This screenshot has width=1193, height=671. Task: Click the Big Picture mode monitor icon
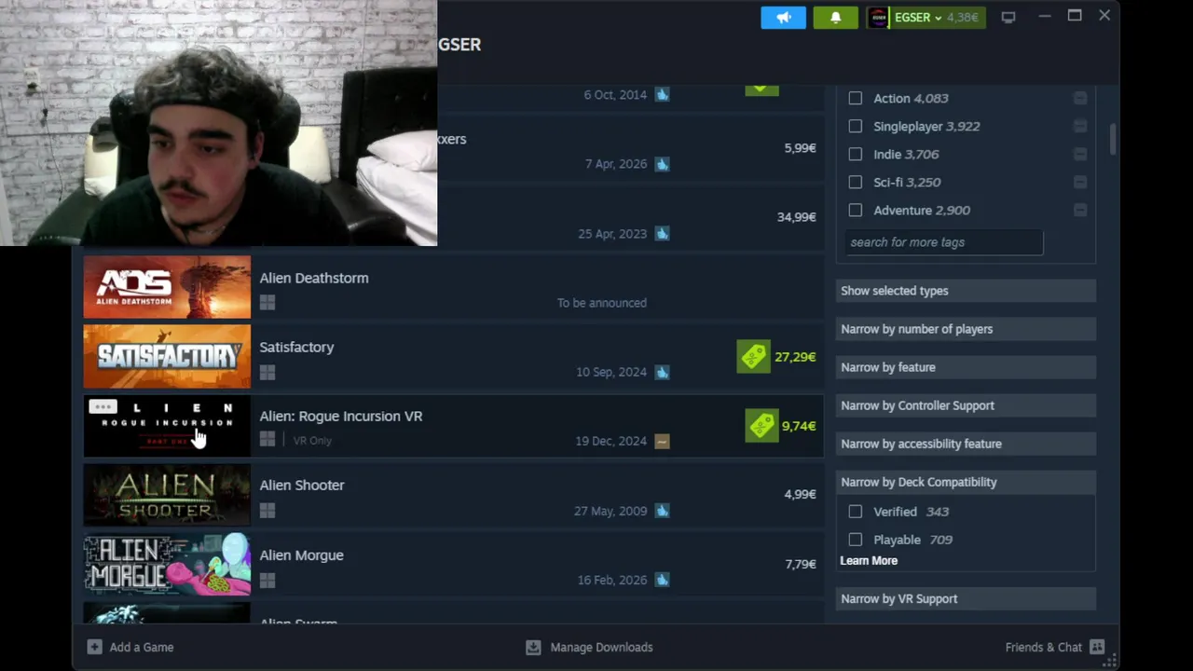coord(1008,17)
